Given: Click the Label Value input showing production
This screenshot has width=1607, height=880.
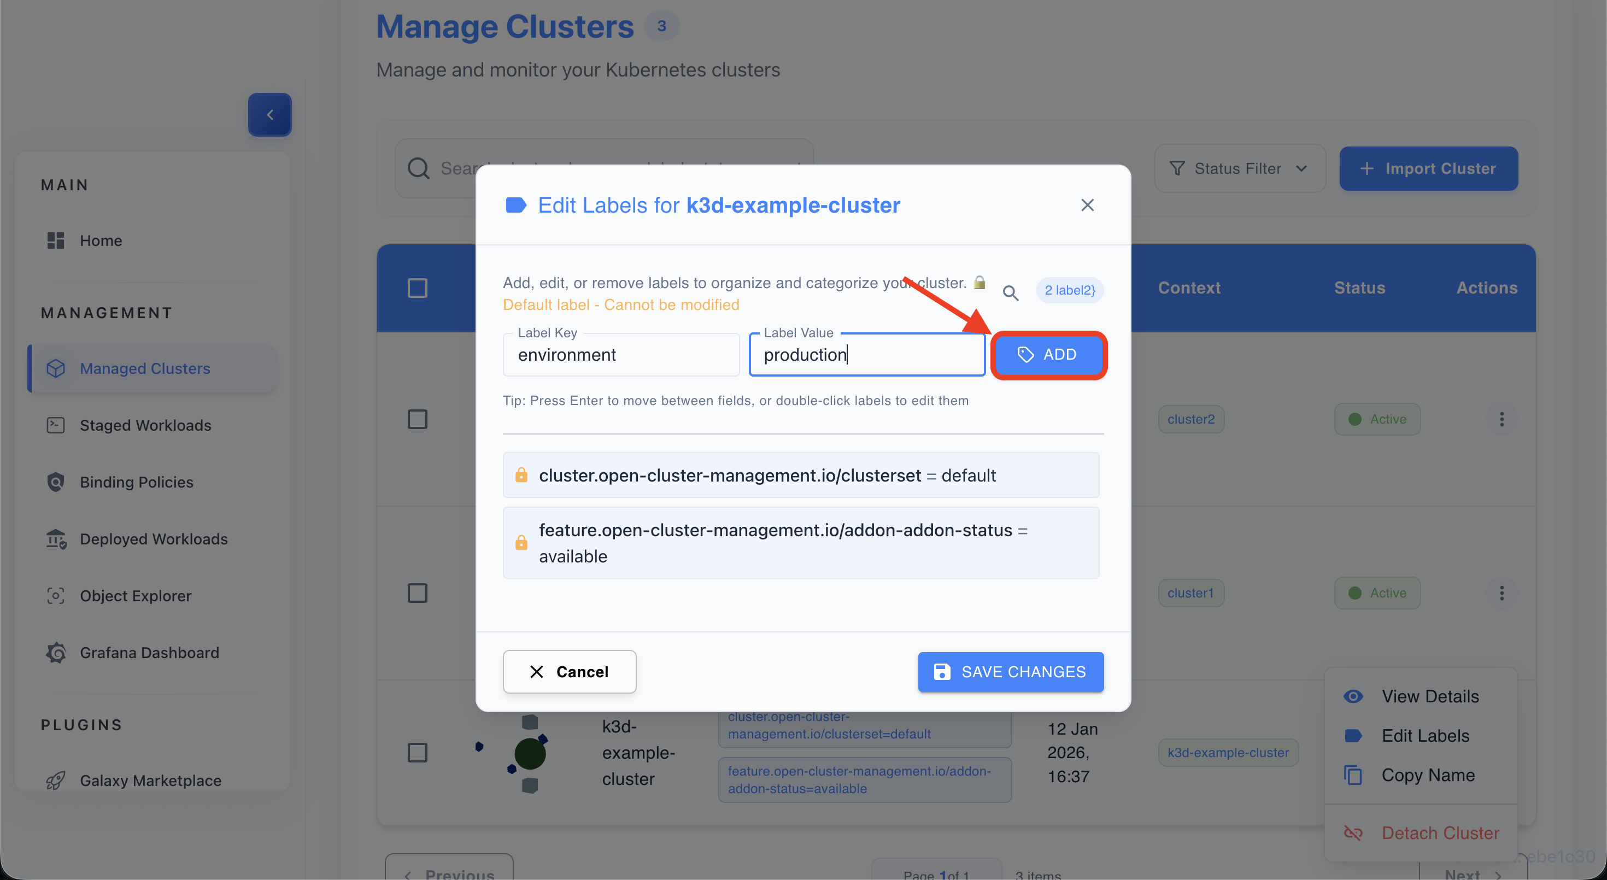Looking at the screenshot, I should pyautogui.click(x=866, y=354).
